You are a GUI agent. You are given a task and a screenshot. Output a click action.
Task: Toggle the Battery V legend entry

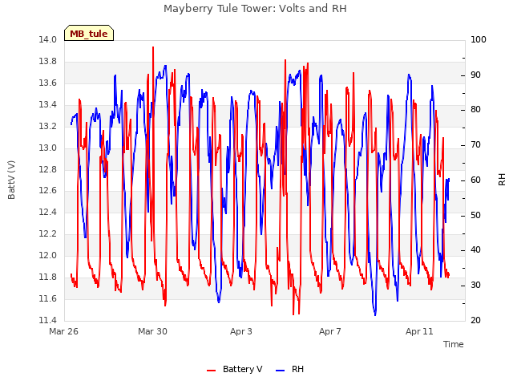tap(235, 369)
